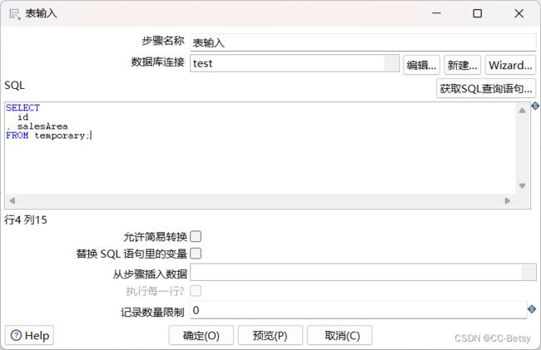Toggle the 替换 SQL 语句里的变量 checkbox
Image resolution: width=541 pixels, height=350 pixels.
click(x=196, y=254)
